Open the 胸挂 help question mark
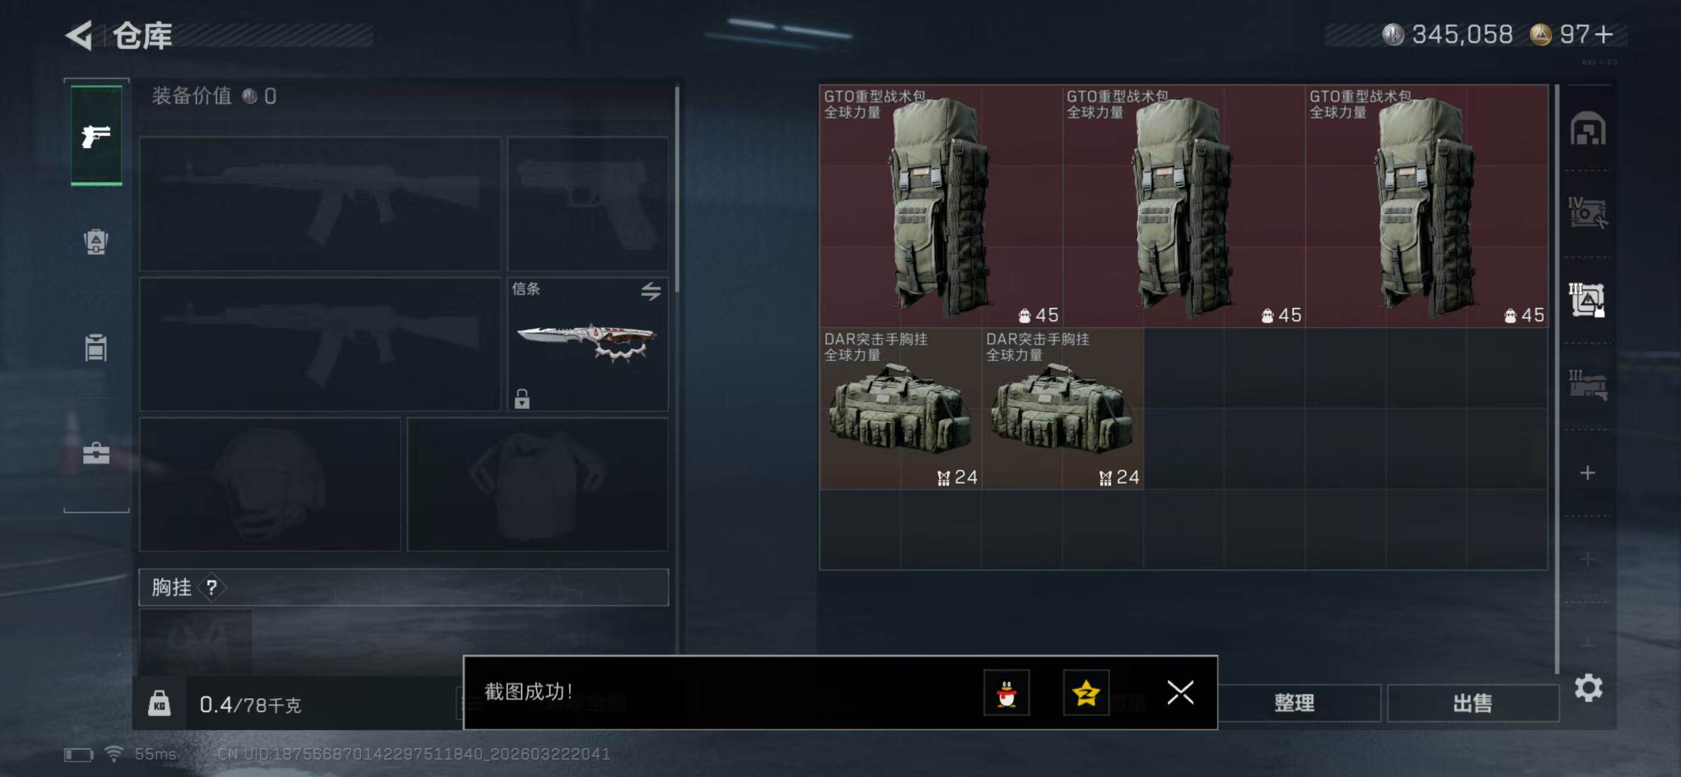 [211, 588]
